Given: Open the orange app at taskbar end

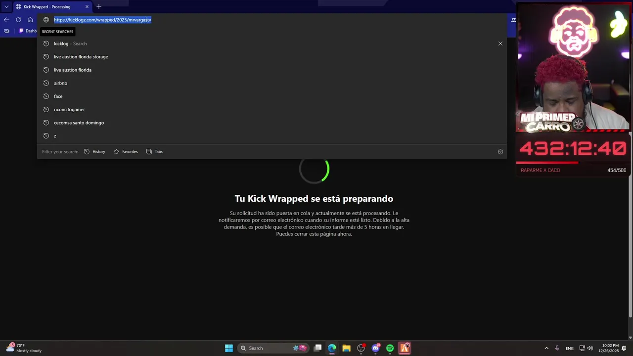Looking at the screenshot, I should tap(405, 348).
